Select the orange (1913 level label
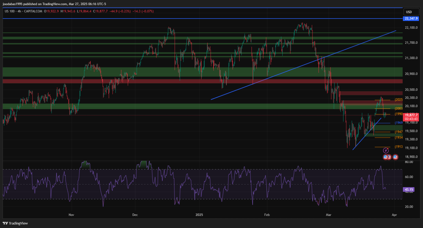The height and width of the screenshot is (228, 423). (x=399, y=147)
